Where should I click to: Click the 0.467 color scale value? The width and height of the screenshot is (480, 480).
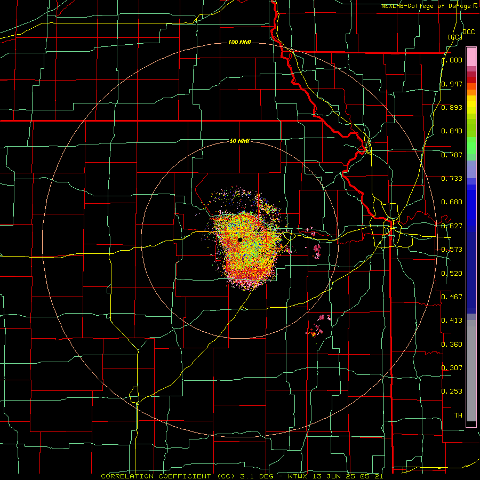pyautogui.click(x=452, y=297)
